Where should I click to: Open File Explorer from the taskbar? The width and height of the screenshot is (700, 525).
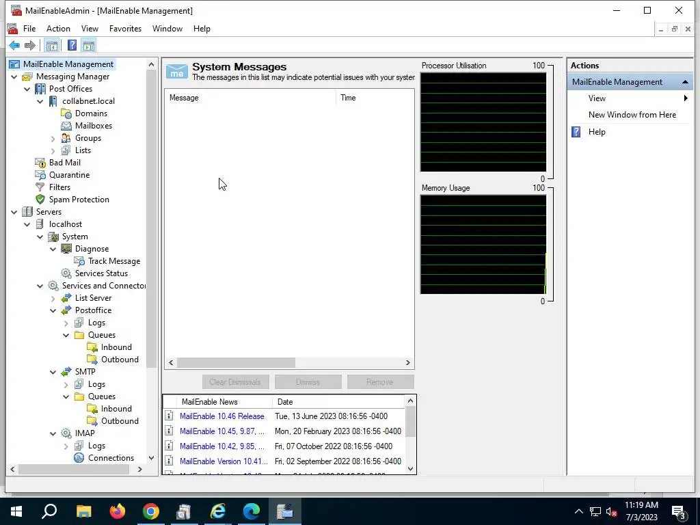[84, 511]
